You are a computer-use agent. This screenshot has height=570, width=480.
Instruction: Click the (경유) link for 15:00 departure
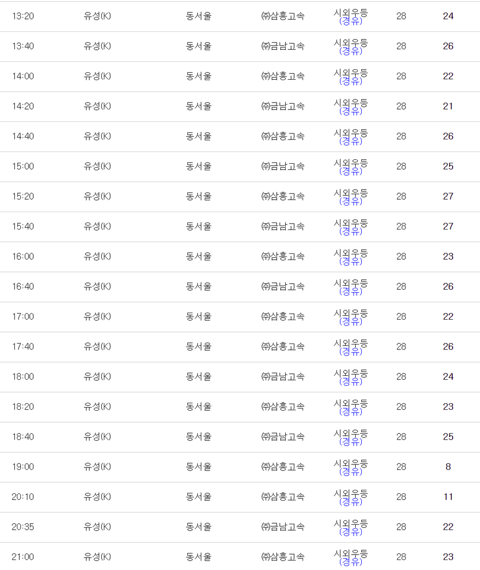[350, 172]
